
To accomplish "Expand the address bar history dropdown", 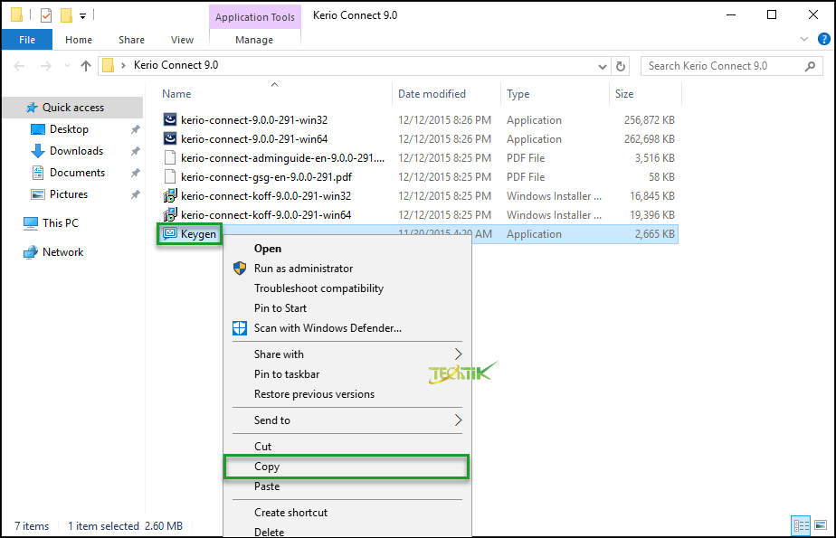I will 603,67.
